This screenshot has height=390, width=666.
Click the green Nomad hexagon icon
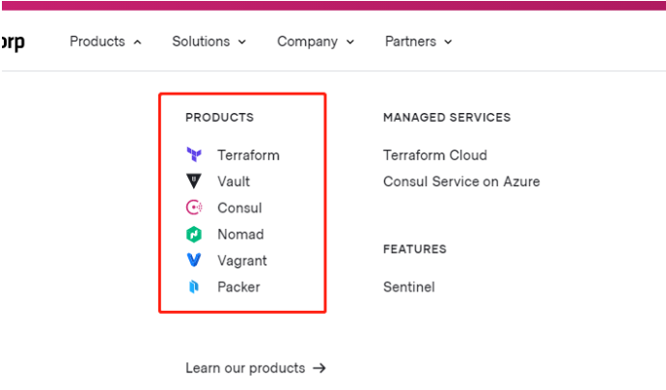click(x=194, y=234)
